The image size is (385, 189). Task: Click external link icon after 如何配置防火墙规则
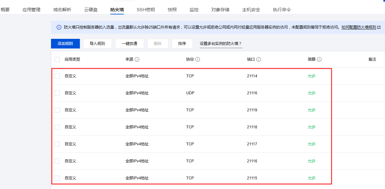[379, 28]
